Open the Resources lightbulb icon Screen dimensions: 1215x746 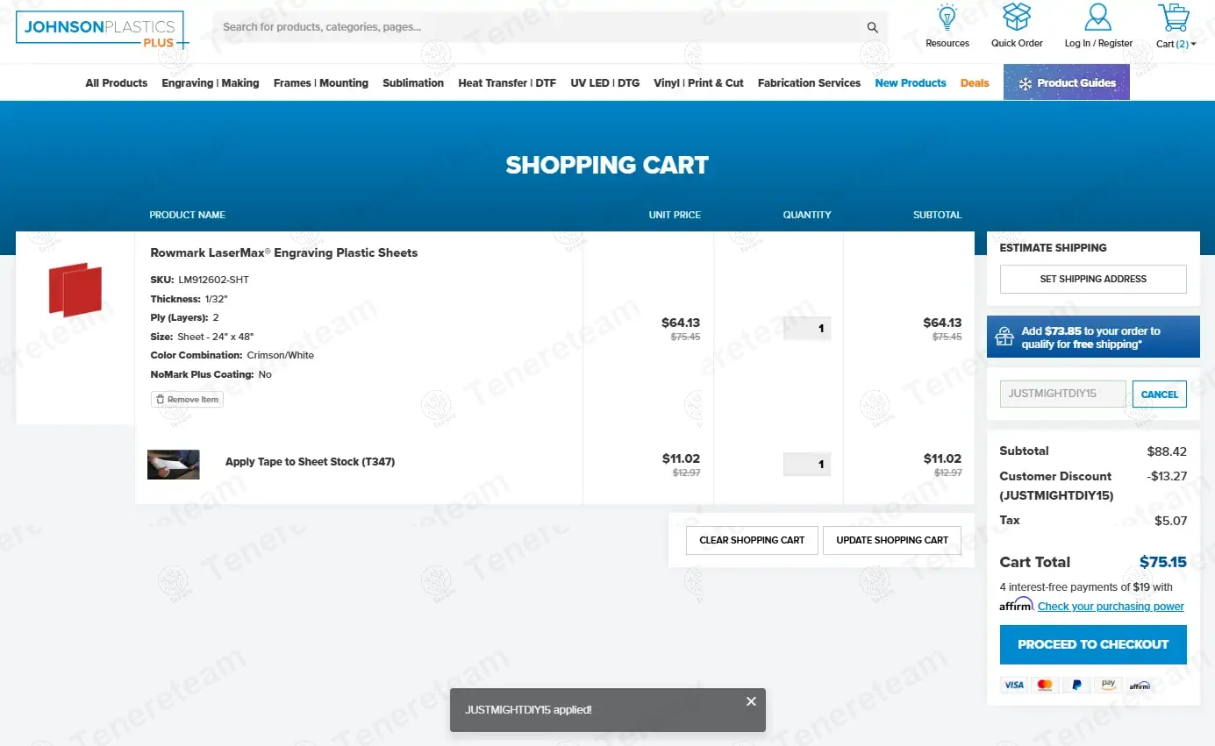(x=947, y=18)
